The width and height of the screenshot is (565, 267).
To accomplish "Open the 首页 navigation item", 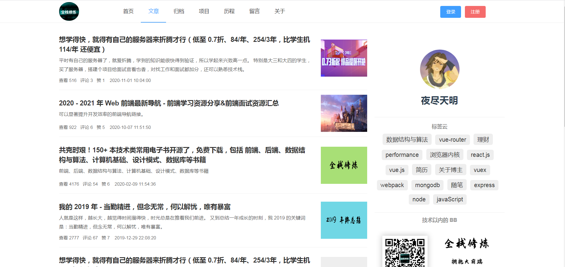I will [x=128, y=11].
